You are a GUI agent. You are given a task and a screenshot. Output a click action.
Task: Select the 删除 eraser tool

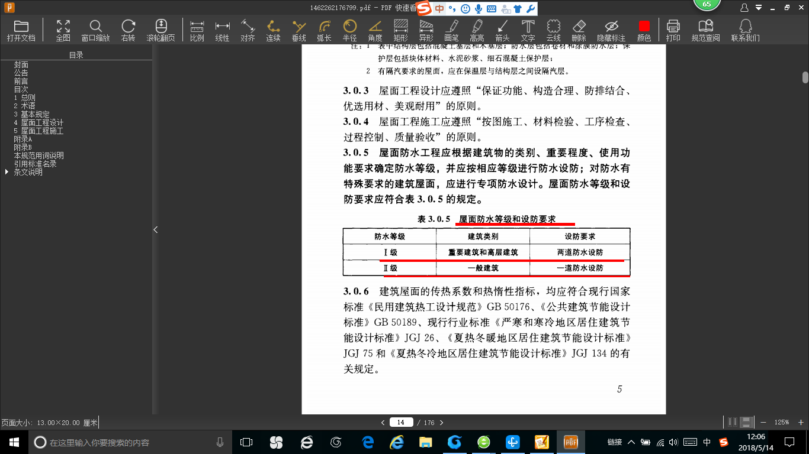579,30
